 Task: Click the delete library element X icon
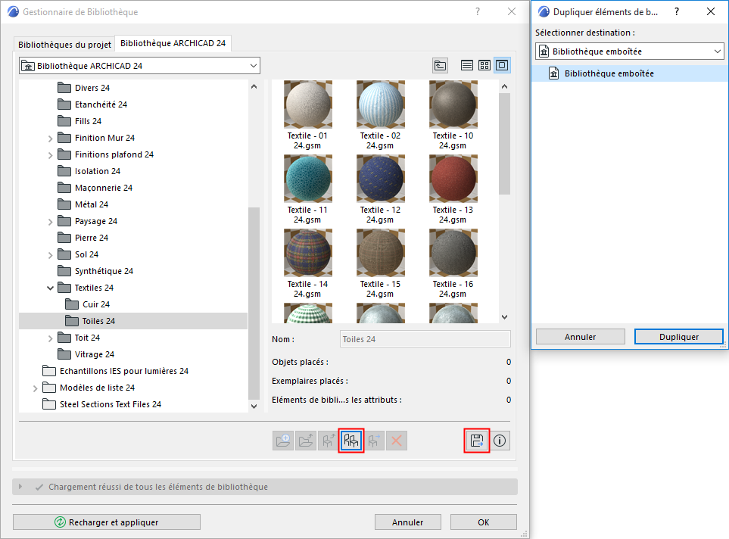coord(396,440)
